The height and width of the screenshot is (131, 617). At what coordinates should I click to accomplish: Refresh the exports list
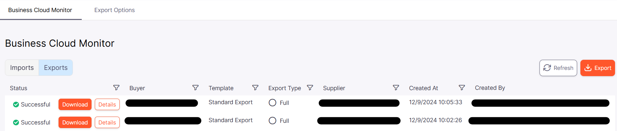click(x=558, y=68)
